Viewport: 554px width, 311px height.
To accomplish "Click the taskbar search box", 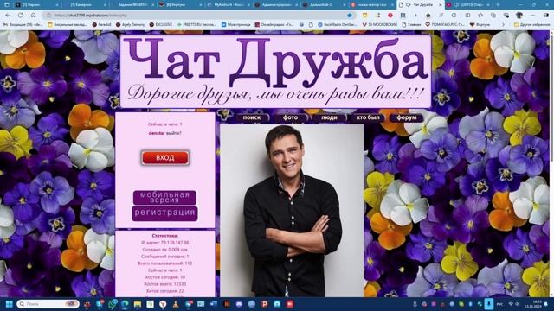I will (x=48, y=304).
